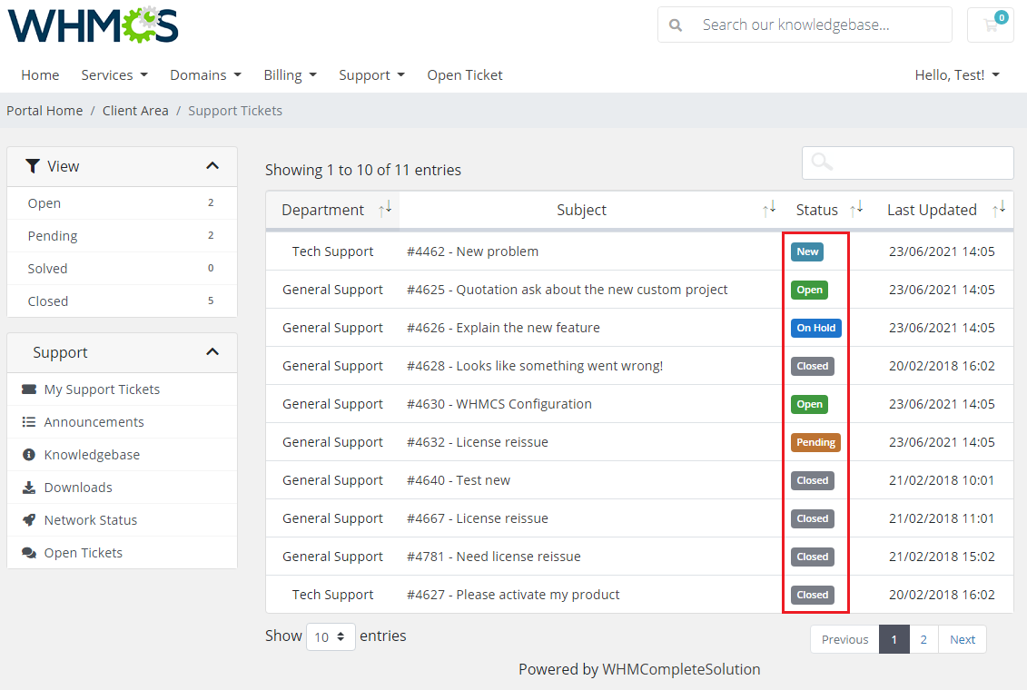Click the Pending status badge
Screen dimensions: 1027x690
click(815, 442)
